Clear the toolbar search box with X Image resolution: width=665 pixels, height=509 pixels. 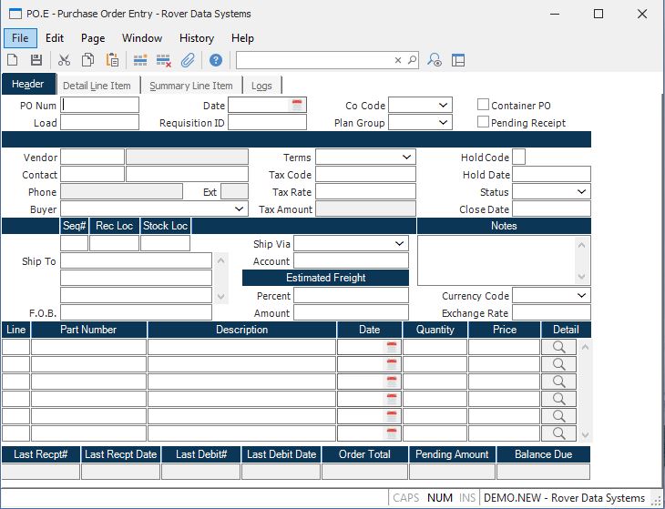[x=398, y=60]
